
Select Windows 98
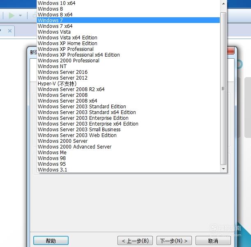[129, 158]
